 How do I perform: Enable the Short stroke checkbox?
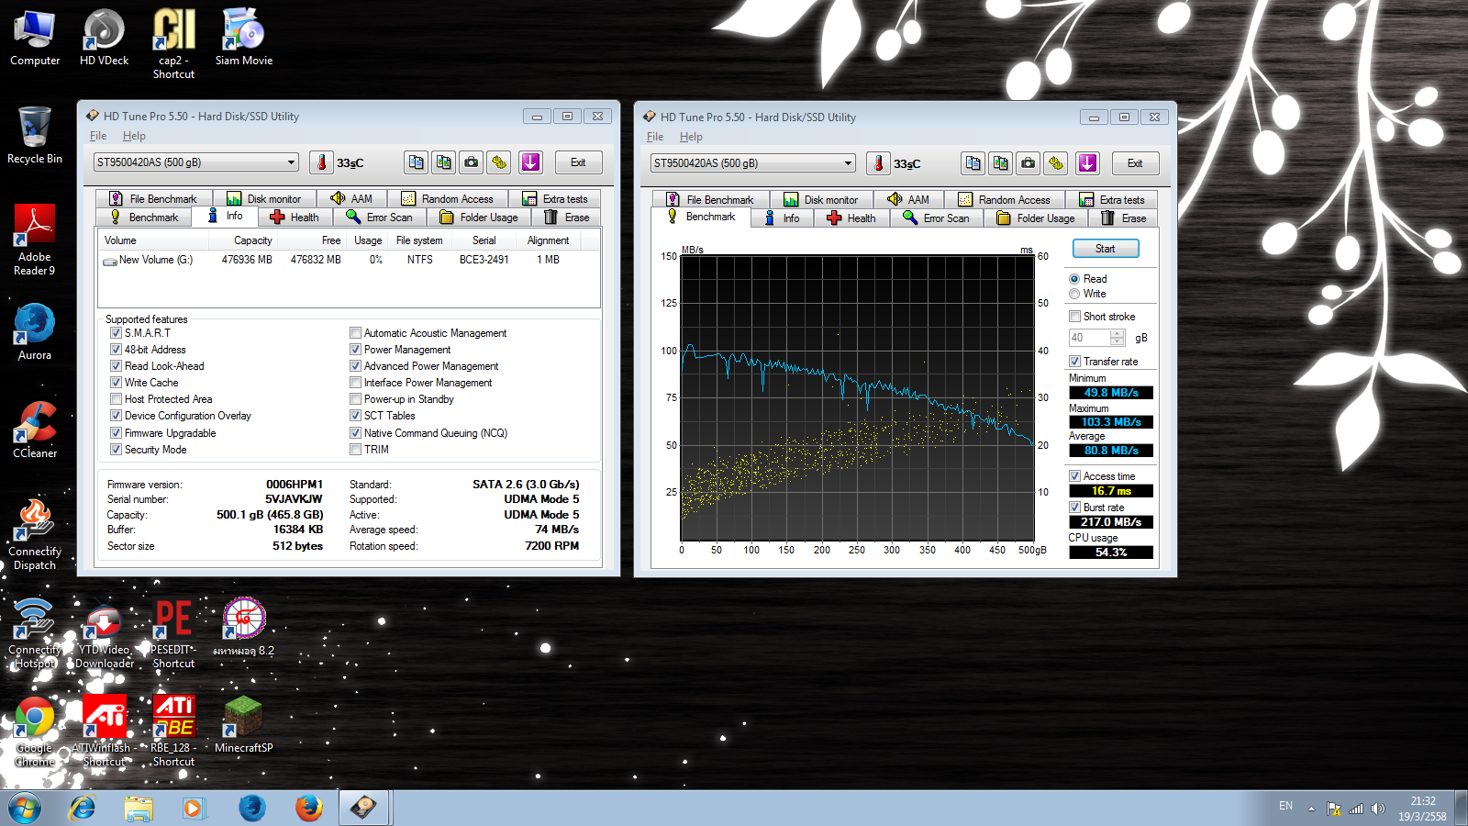(x=1074, y=317)
